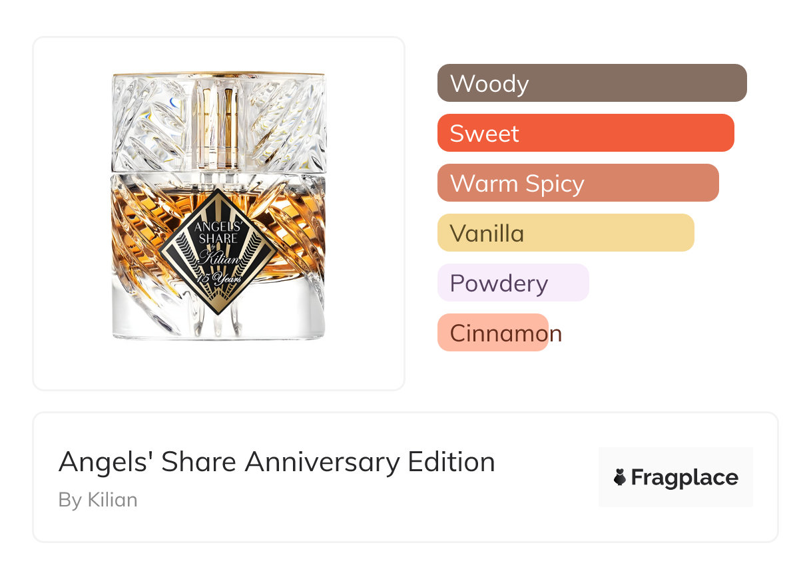
Task: Click the black diamond label on the bottle
Action: 219,251
